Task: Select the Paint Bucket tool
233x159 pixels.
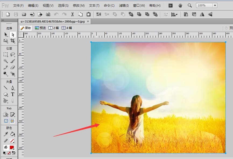Action: click(13, 134)
